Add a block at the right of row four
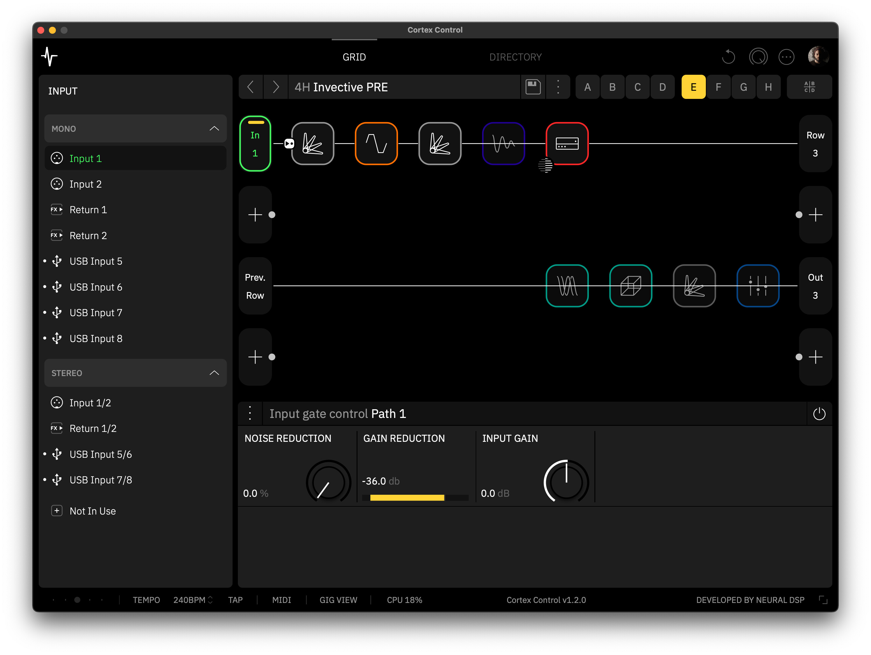The image size is (871, 655). (x=815, y=357)
